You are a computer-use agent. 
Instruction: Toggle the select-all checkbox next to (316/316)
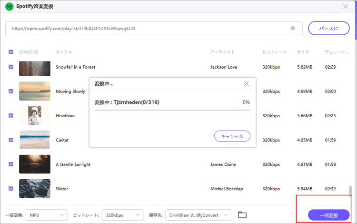click(10, 52)
